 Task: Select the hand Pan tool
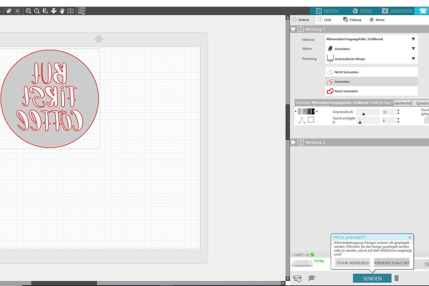pos(62,11)
